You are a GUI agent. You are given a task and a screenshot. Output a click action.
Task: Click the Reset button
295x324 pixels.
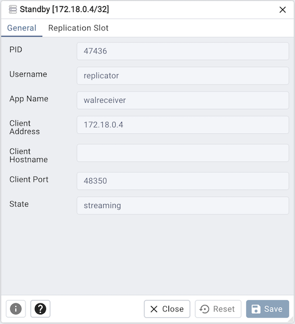pyautogui.click(x=218, y=309)
